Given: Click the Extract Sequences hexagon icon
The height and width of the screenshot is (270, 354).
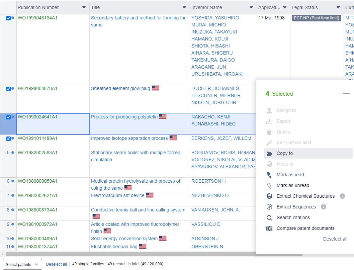Looking at the screenshot, I should [269, 207].
